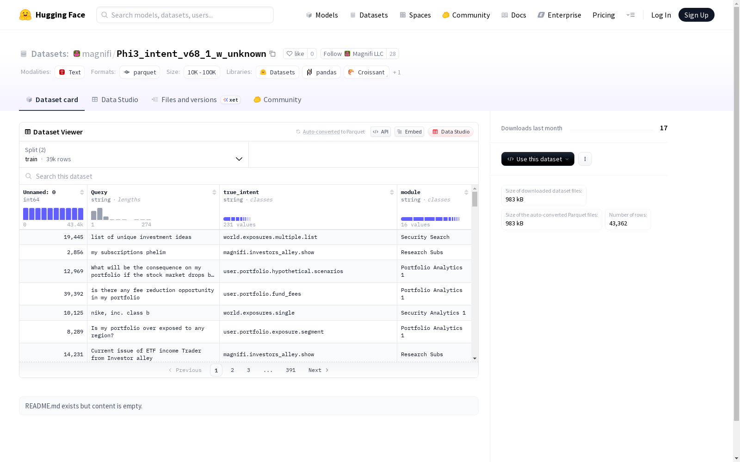740x462 pixels.
Task: Open Datasets in the top navigation
Action: coord(369,15)
